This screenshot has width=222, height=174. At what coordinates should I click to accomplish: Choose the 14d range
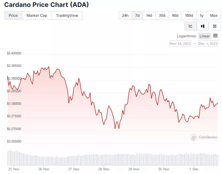(149, 15)
